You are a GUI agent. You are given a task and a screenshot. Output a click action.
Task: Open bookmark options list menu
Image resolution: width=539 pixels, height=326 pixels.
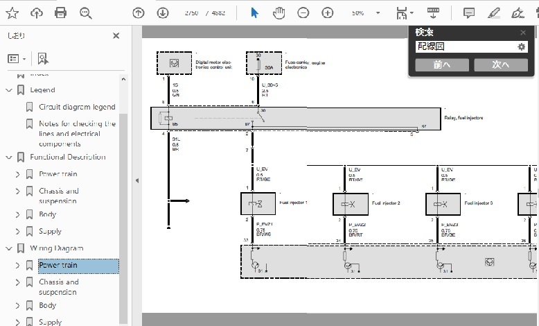17,59
